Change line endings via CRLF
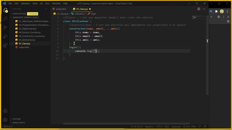Screen dimensions: 232x130 [167, 126]
